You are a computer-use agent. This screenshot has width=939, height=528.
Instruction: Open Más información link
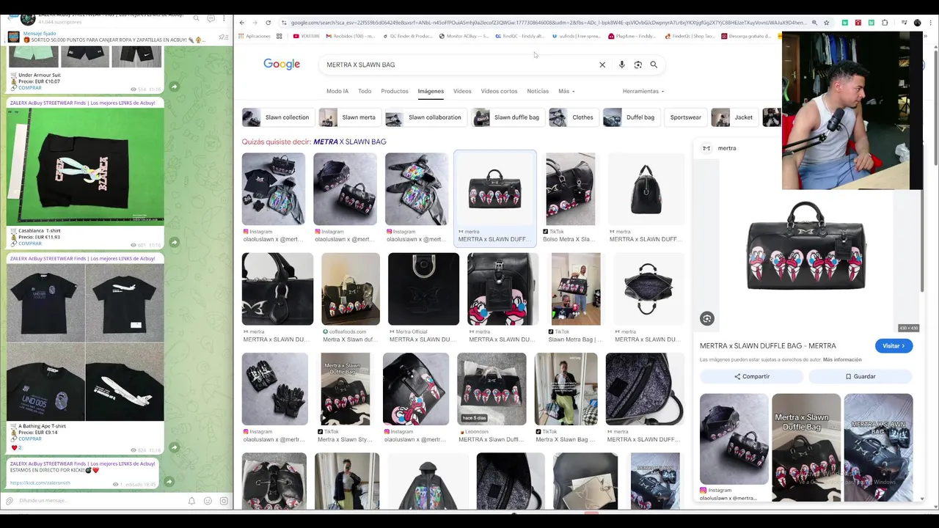pos(842,359)
